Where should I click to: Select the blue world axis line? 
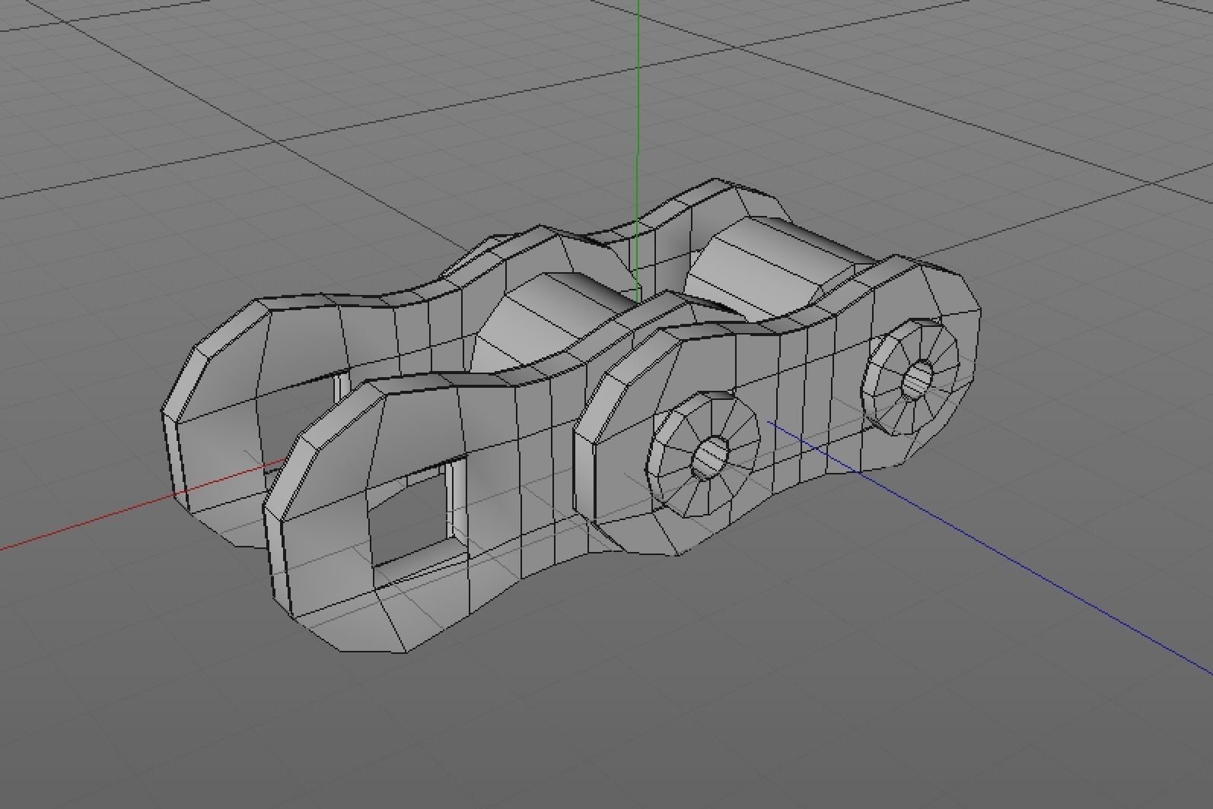pyautogui.click(x=989, y=548)
